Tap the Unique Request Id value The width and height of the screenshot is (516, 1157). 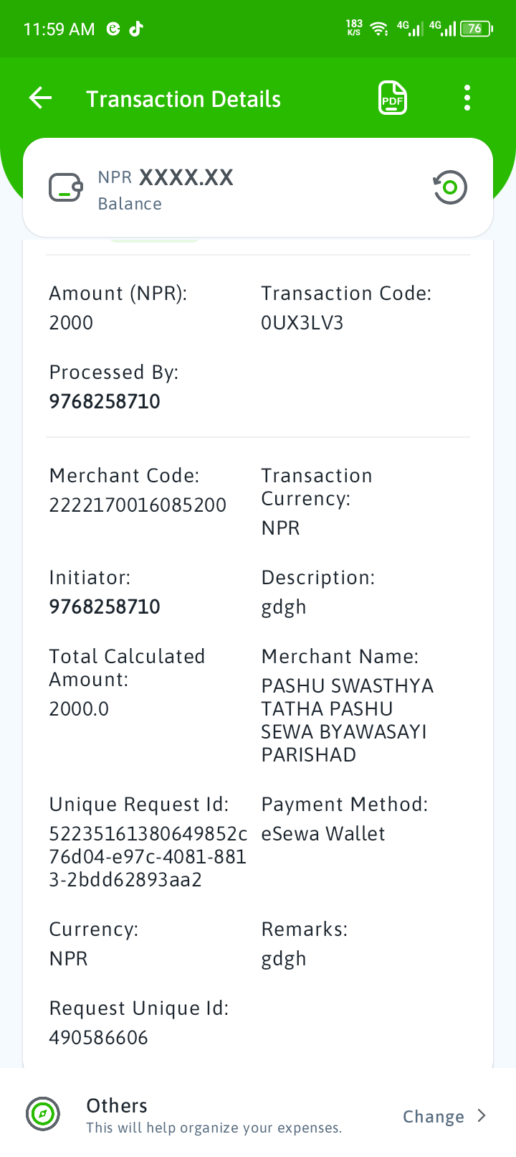tap(148, 856)
